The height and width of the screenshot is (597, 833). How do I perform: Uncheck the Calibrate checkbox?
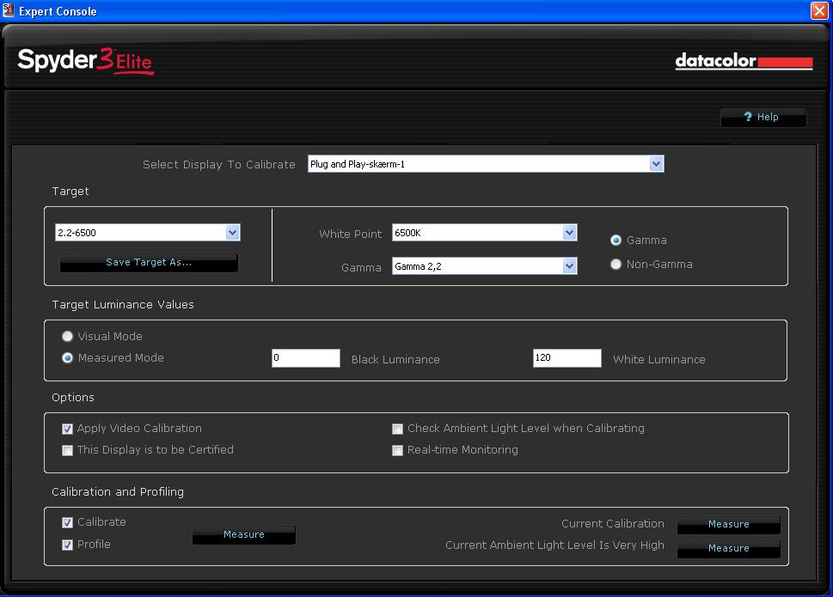coord(67,523)
